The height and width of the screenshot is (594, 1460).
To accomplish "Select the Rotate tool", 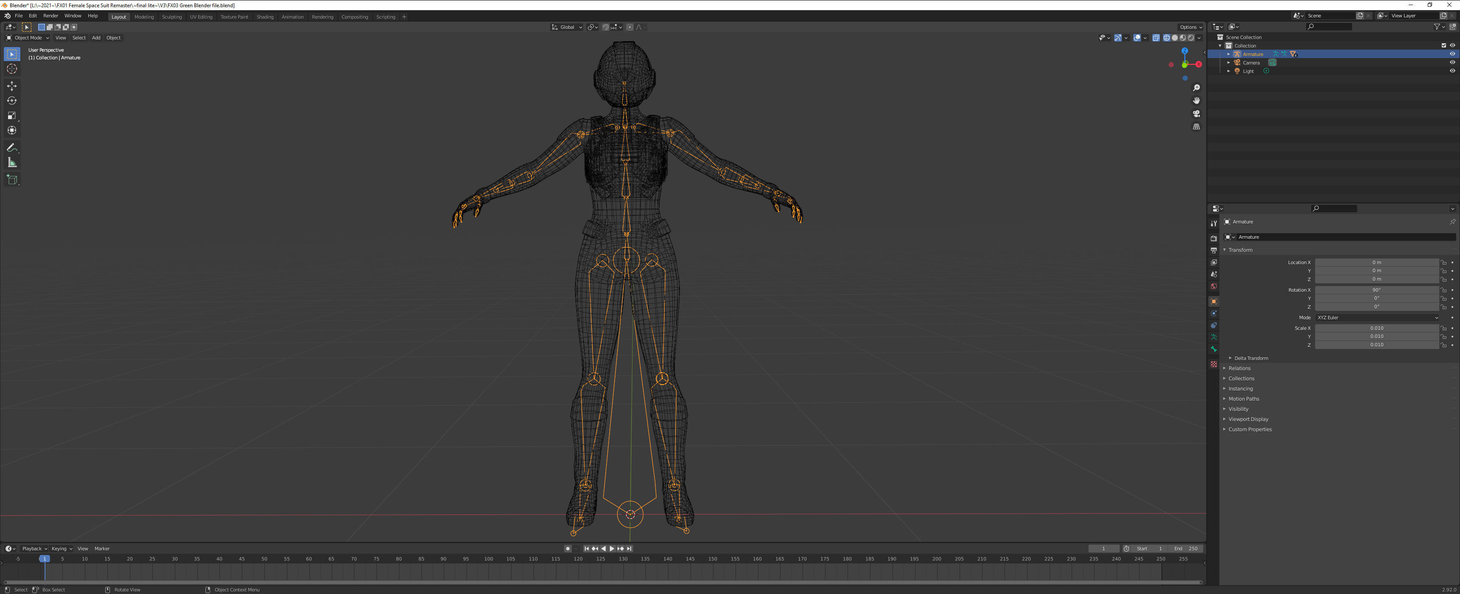I will 12,101.
